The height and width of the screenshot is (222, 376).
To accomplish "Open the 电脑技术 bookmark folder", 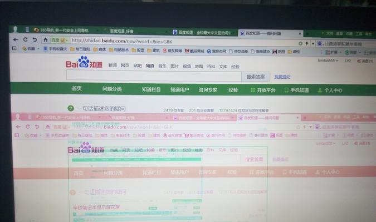I will pos(119,50).
